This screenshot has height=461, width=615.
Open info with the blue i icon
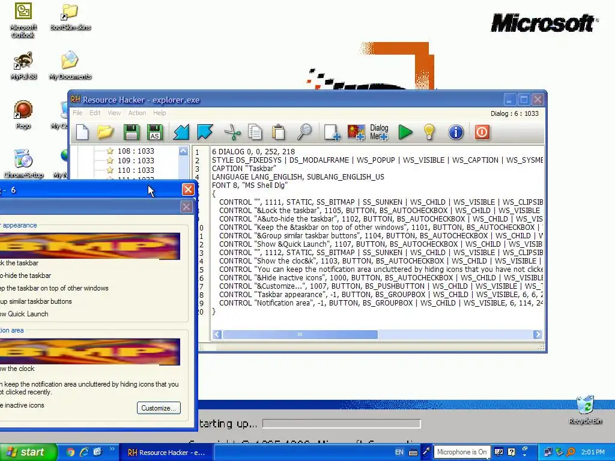pyautogui.click(x=456, y=132)
